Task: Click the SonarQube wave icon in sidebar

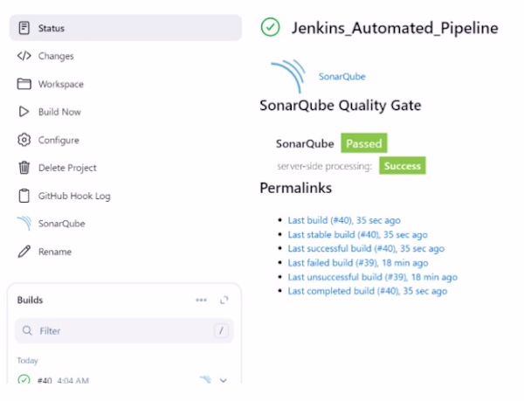Action: pyautogui.click(x=24, y=224)
